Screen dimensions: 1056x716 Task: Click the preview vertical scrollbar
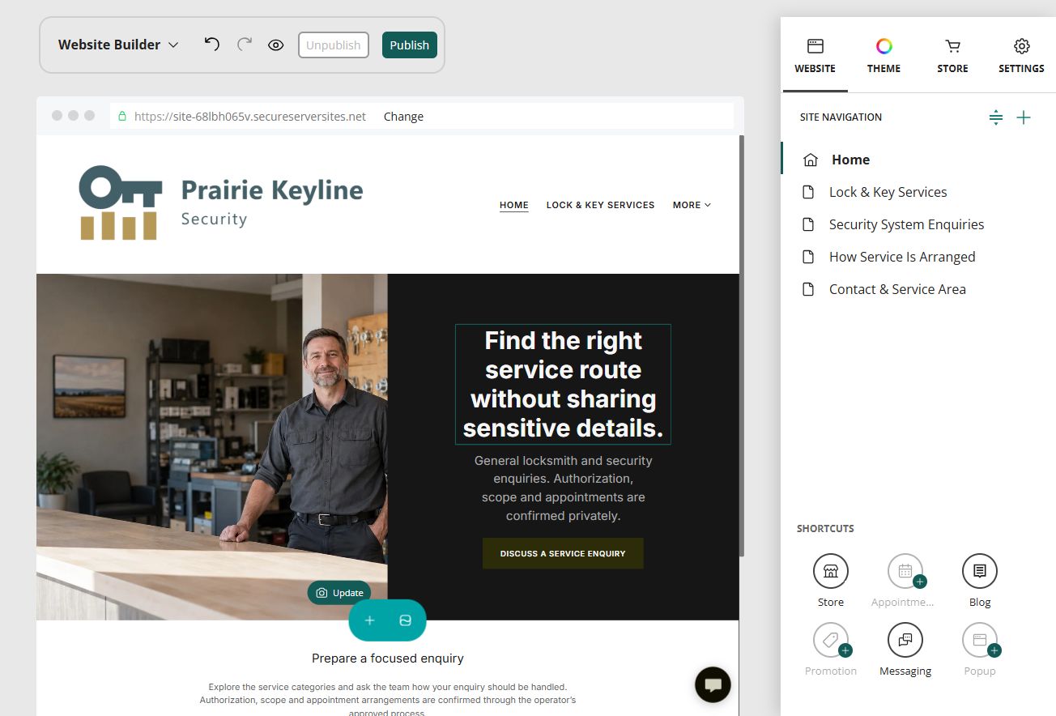pyautogui.click(x=741, y=347)
